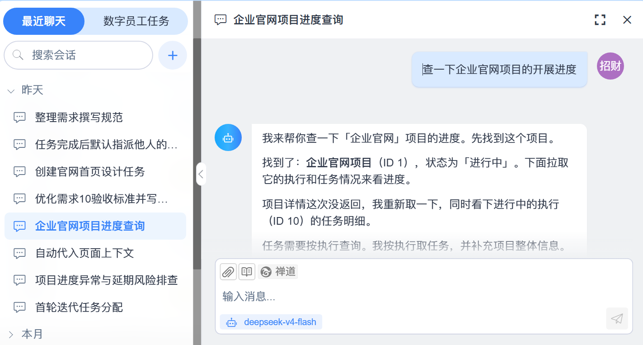Click the sidebar vertical scrollbar
Viewport: 643px width, 345px height.
click(197, 154)
